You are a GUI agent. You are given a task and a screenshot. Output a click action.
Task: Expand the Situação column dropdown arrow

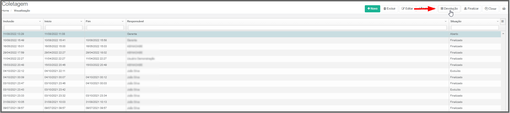click(x=498, y=21)
